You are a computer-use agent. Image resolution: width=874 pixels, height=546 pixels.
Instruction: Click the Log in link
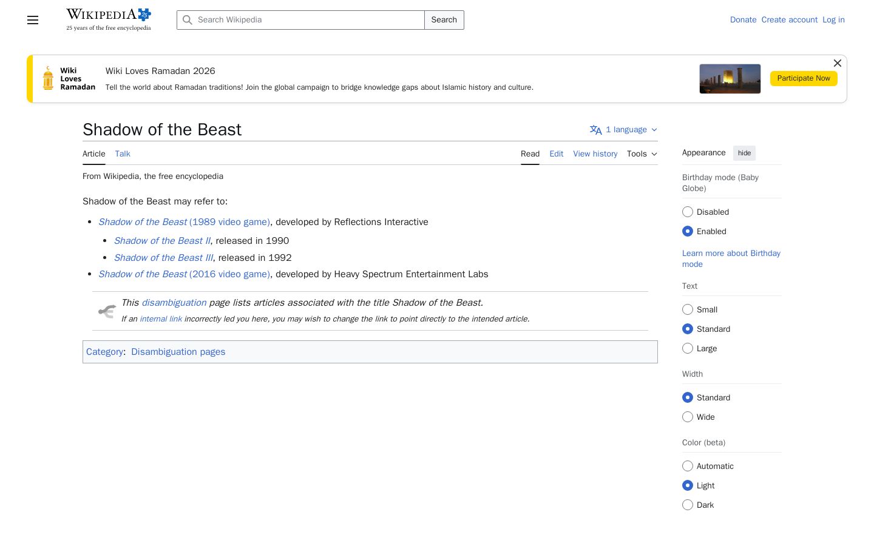(833, 20)
